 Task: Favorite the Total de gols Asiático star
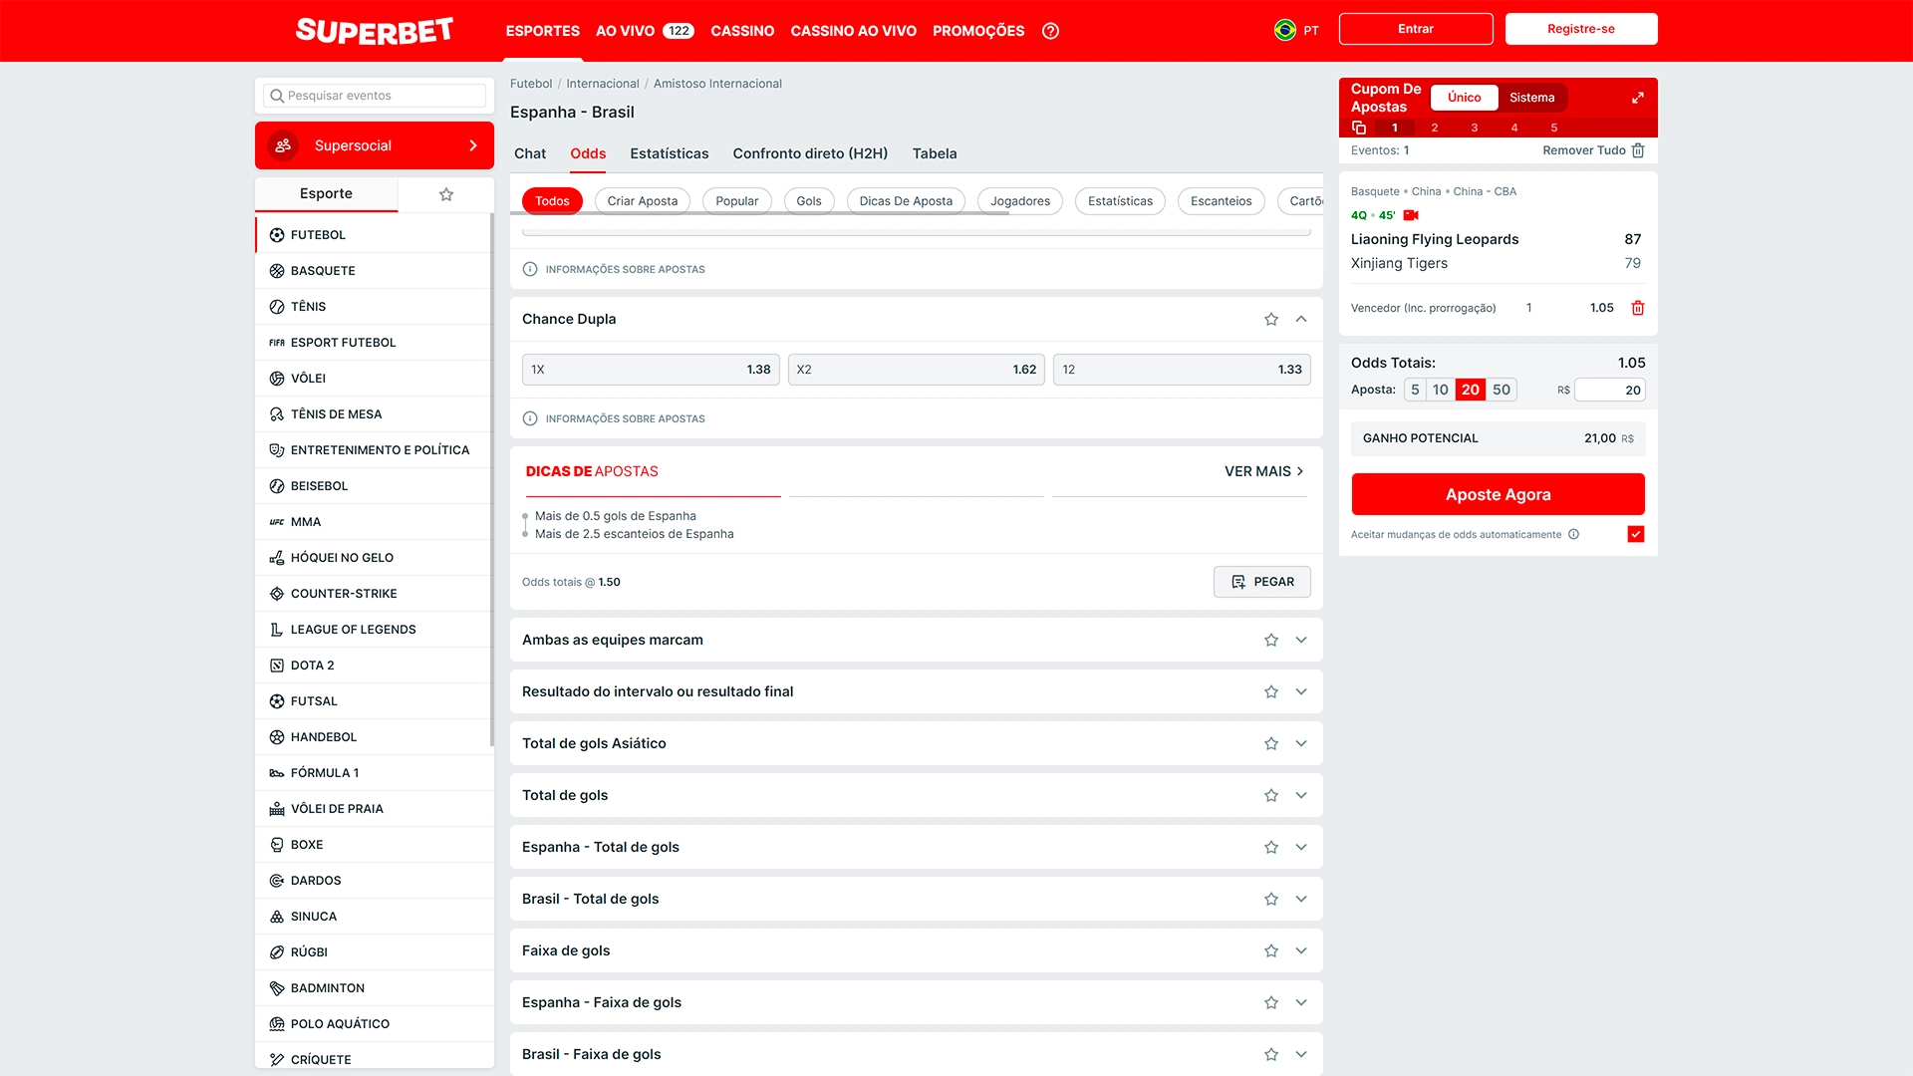(x=1271, y=743)
